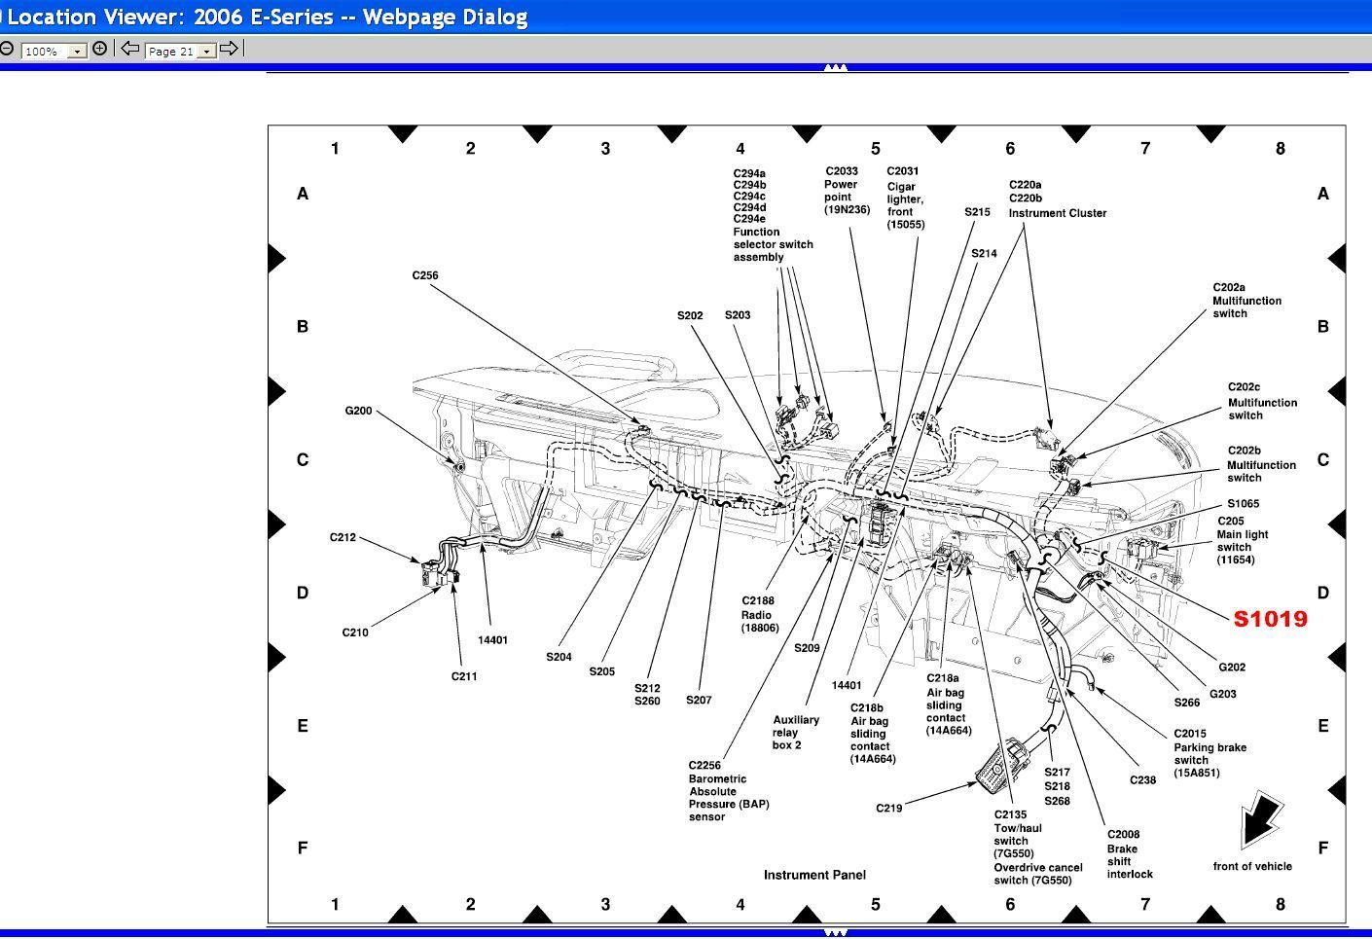This screenshot has width=1372, height=939.
Task: Zoom out using the minus icon
Action: coord(8,47)
